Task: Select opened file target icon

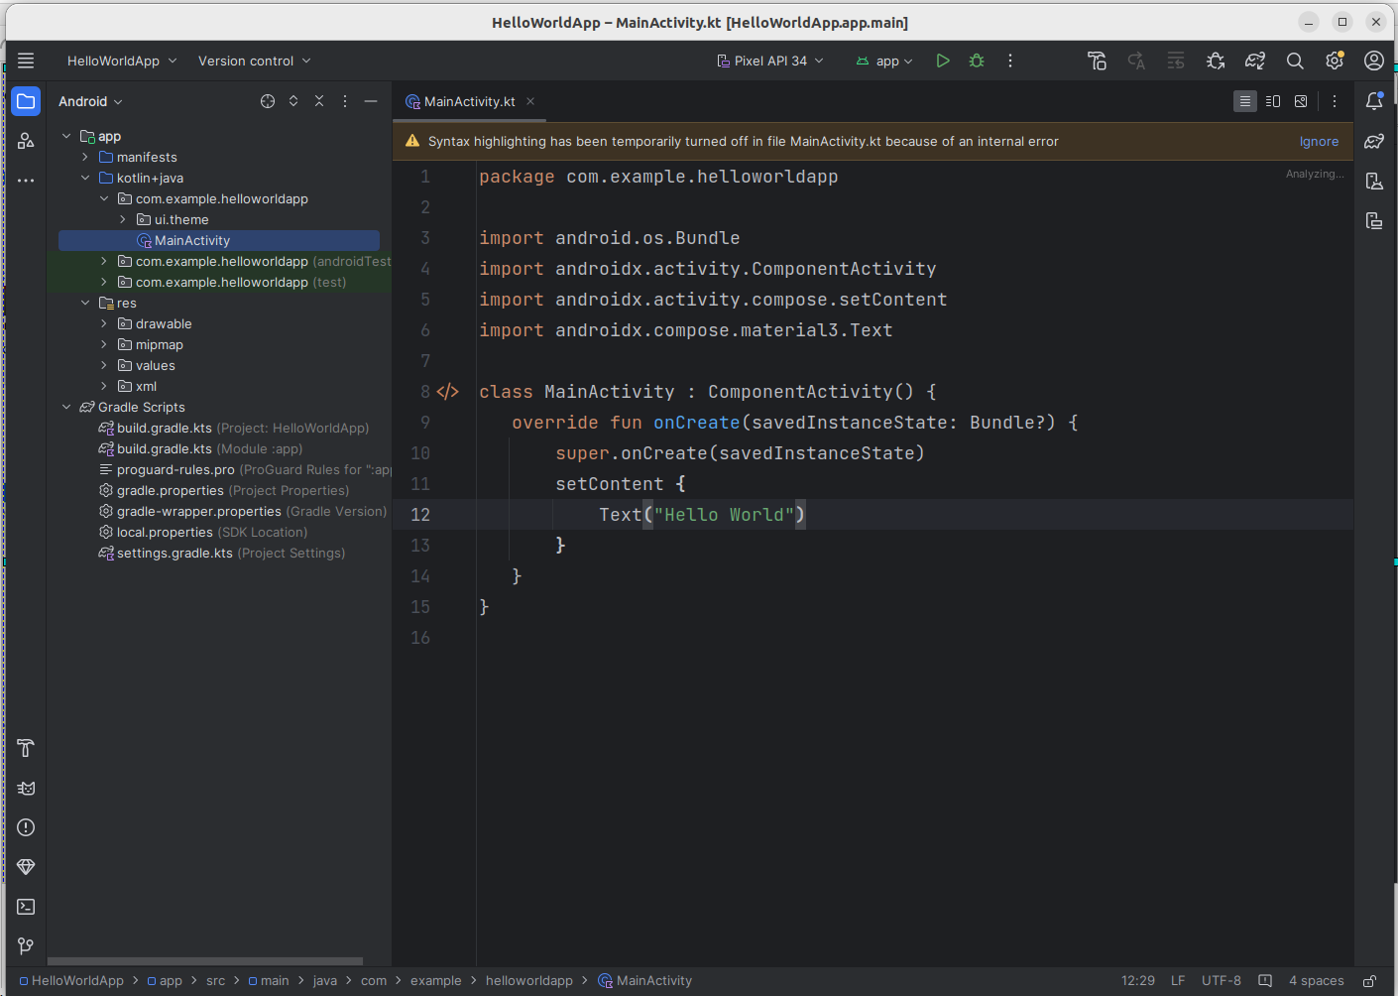Action: click(x=268, y=101)
